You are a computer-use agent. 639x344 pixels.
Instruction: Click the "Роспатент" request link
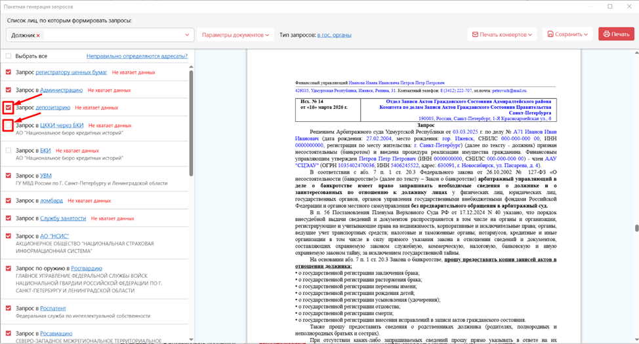[x=52, y=308]
